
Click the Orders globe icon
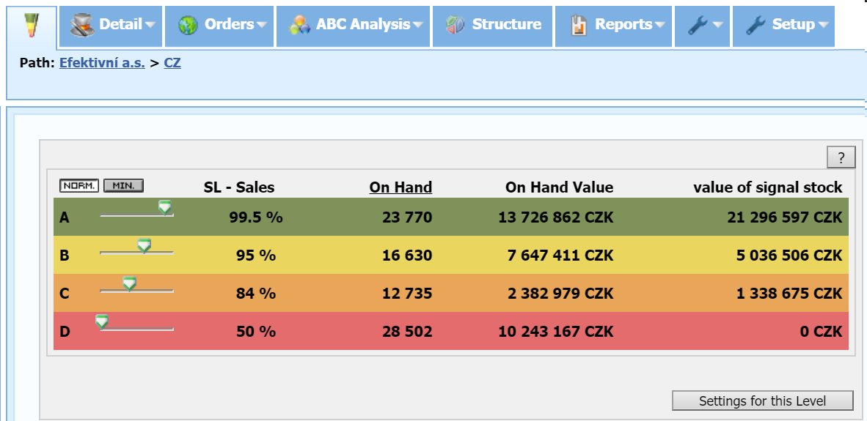[x=189, y=25]
